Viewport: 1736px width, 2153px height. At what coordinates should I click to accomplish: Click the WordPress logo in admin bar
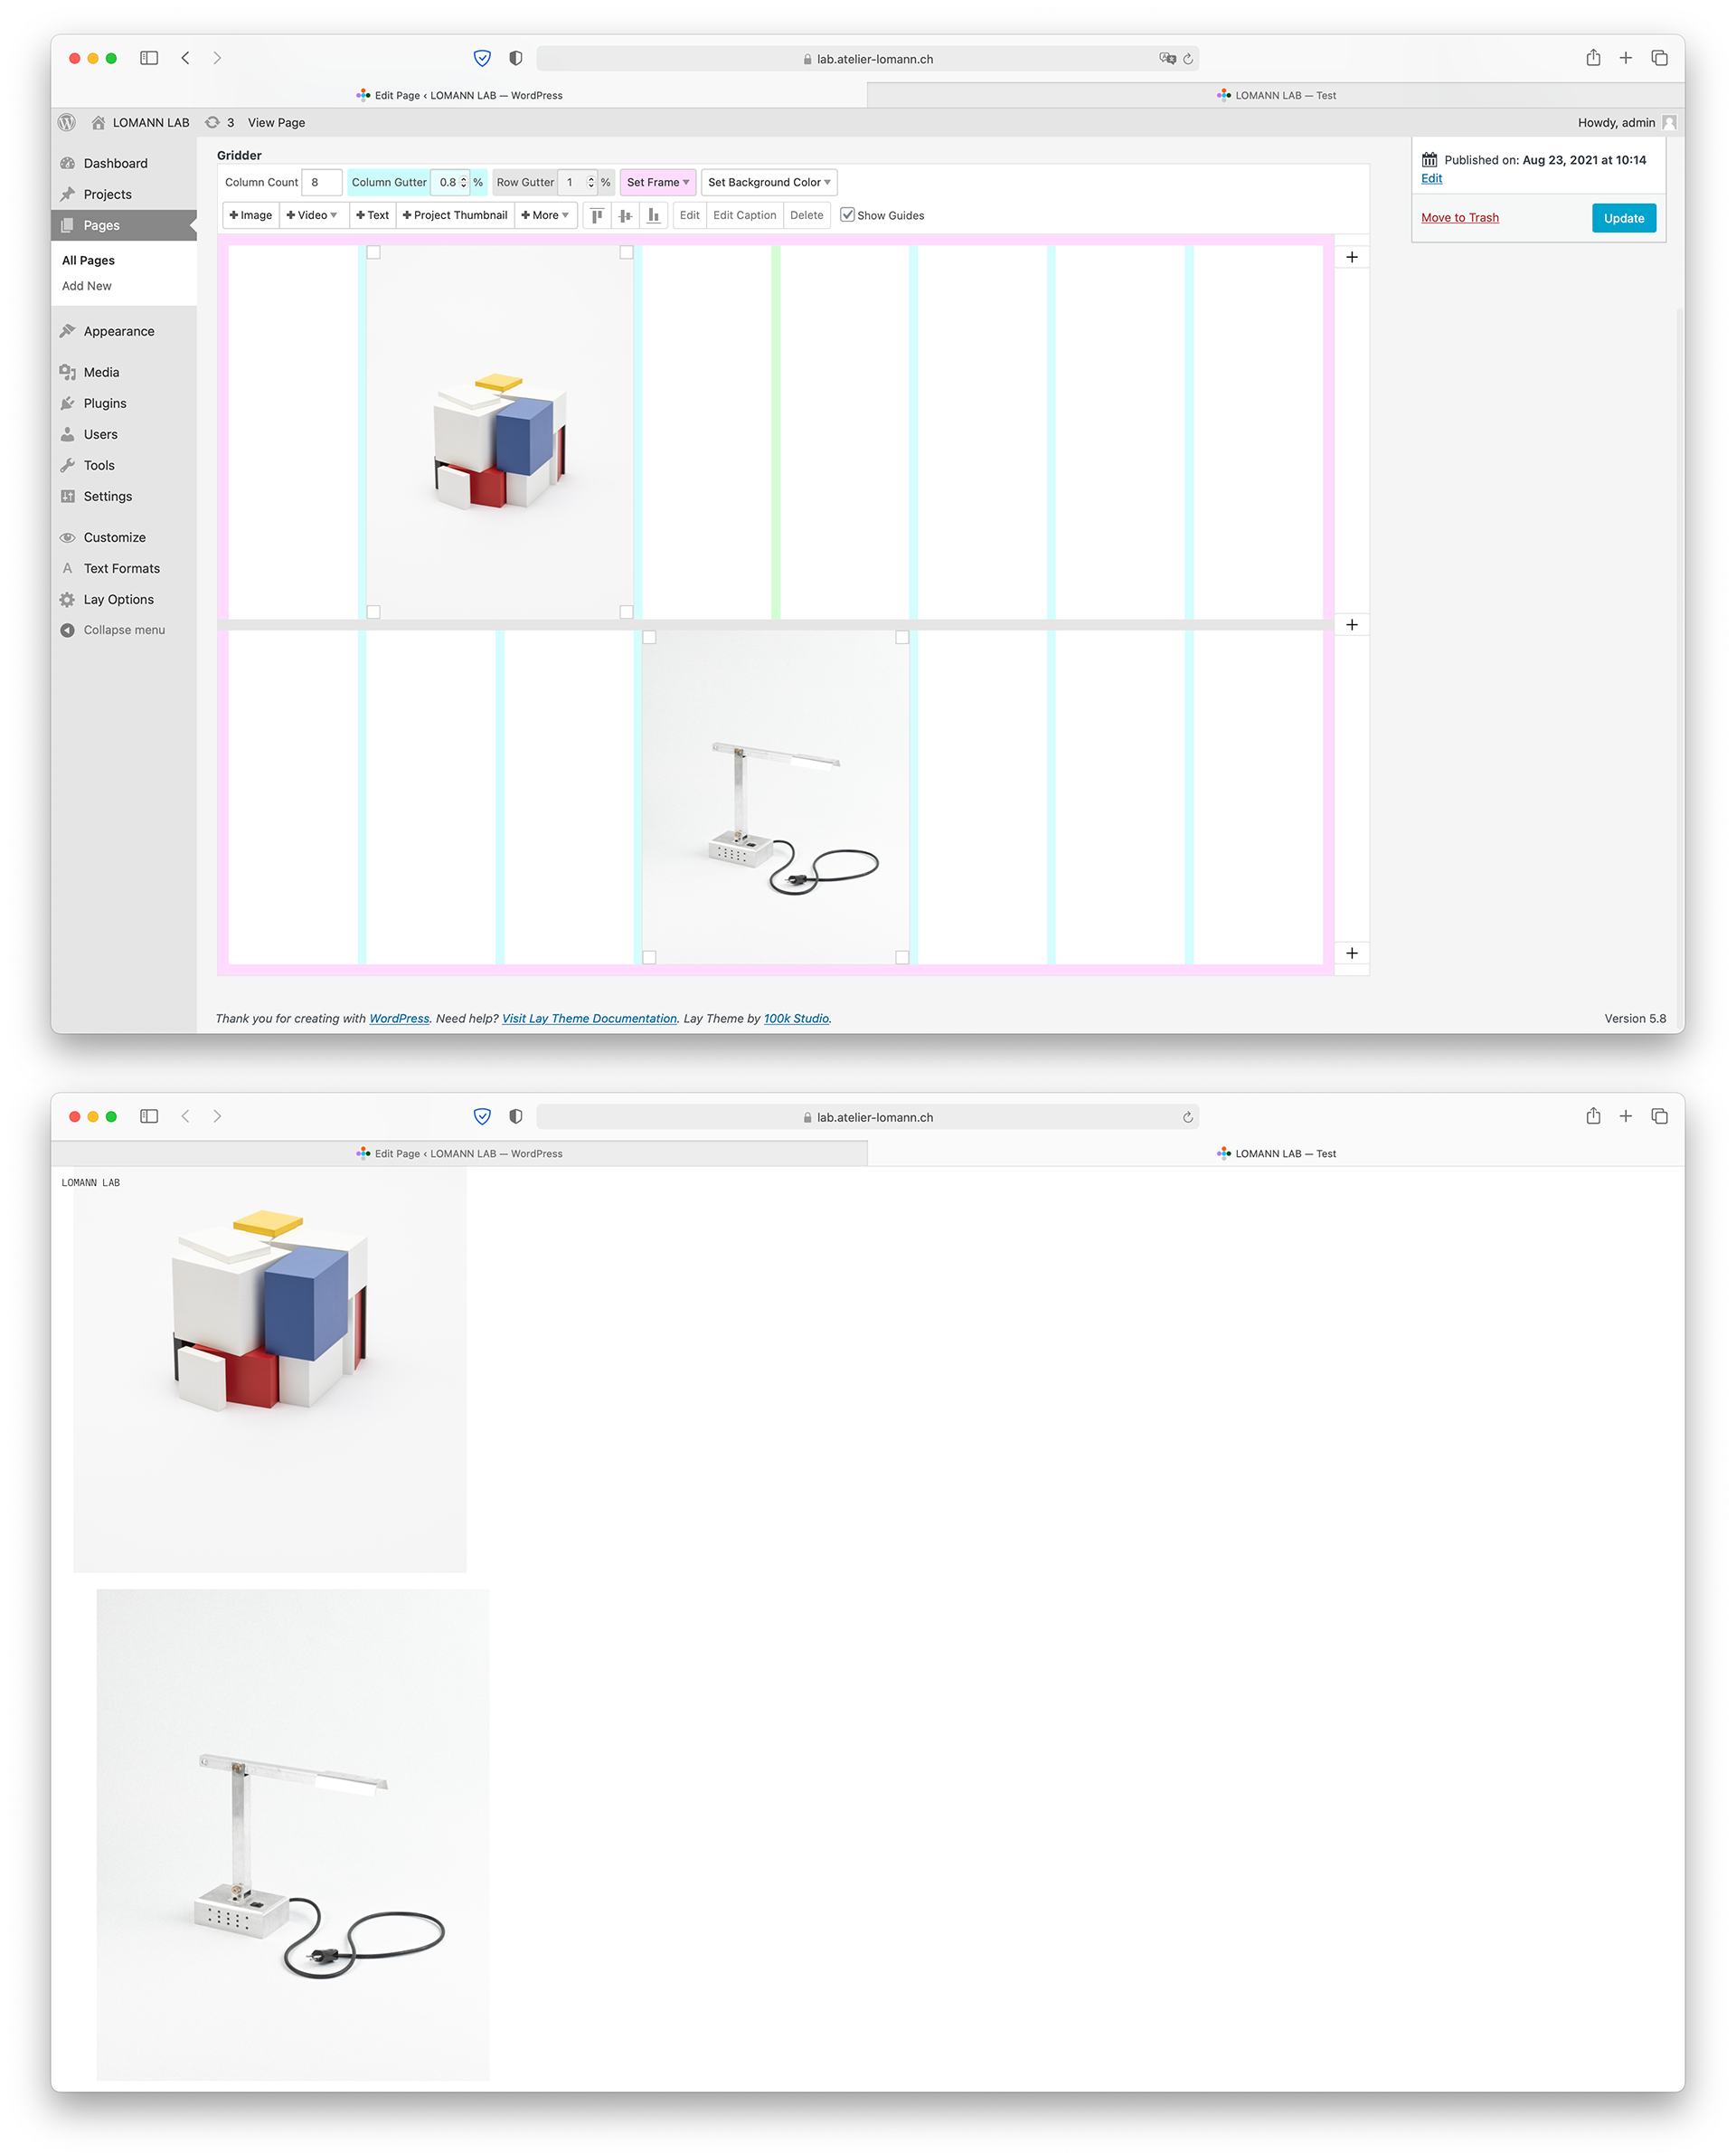tap(67, 122)
